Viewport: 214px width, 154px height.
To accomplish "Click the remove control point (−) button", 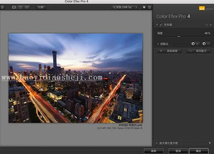I will [x=206, y=44].
